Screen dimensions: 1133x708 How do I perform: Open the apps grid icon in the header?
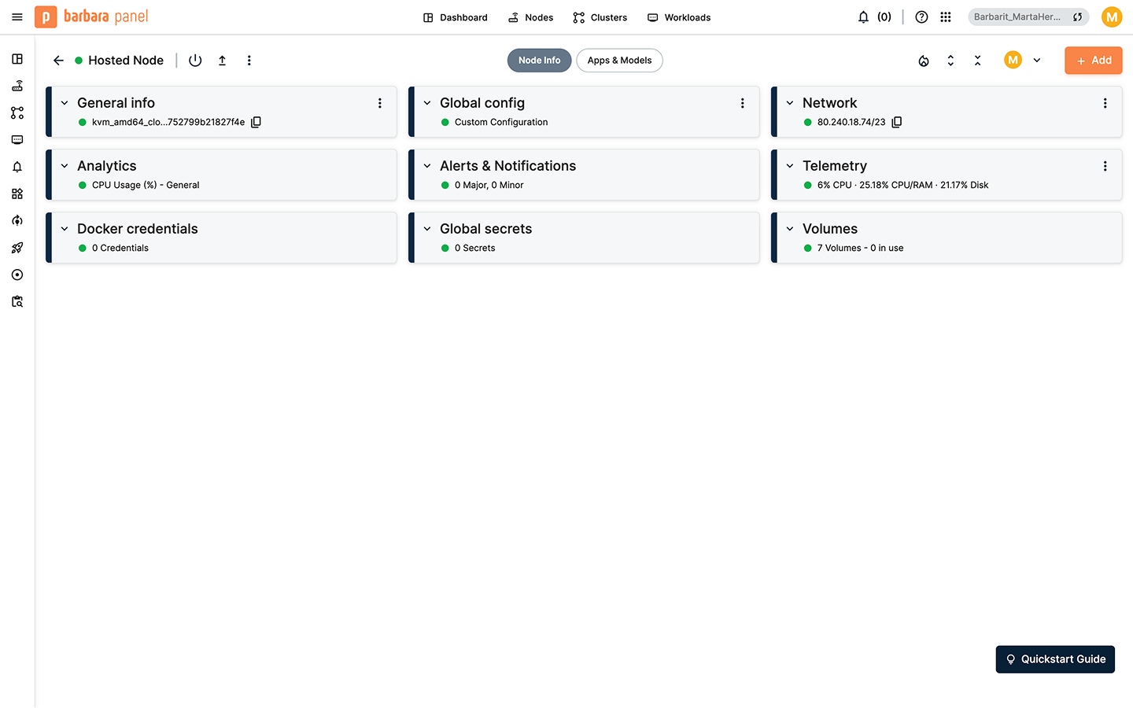pos(946,17)
